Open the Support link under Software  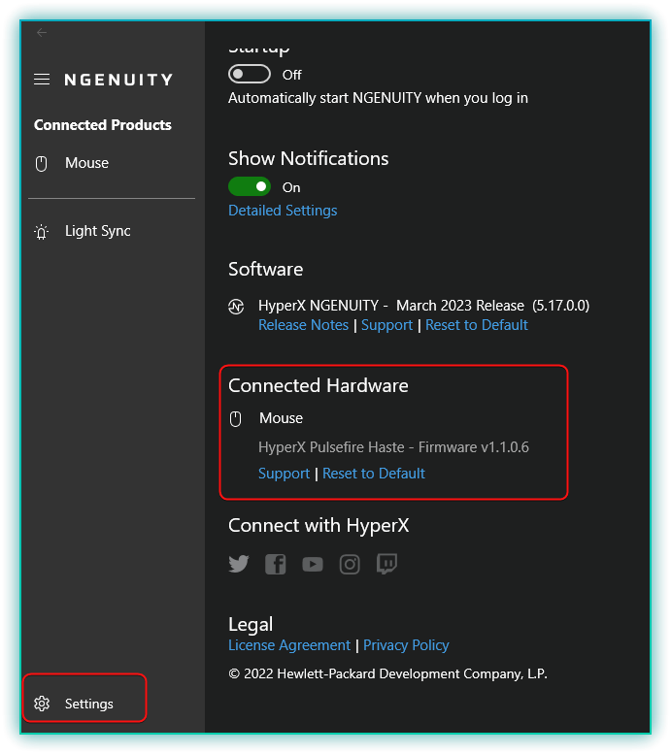pyautogui.click(x=387, y=325)
